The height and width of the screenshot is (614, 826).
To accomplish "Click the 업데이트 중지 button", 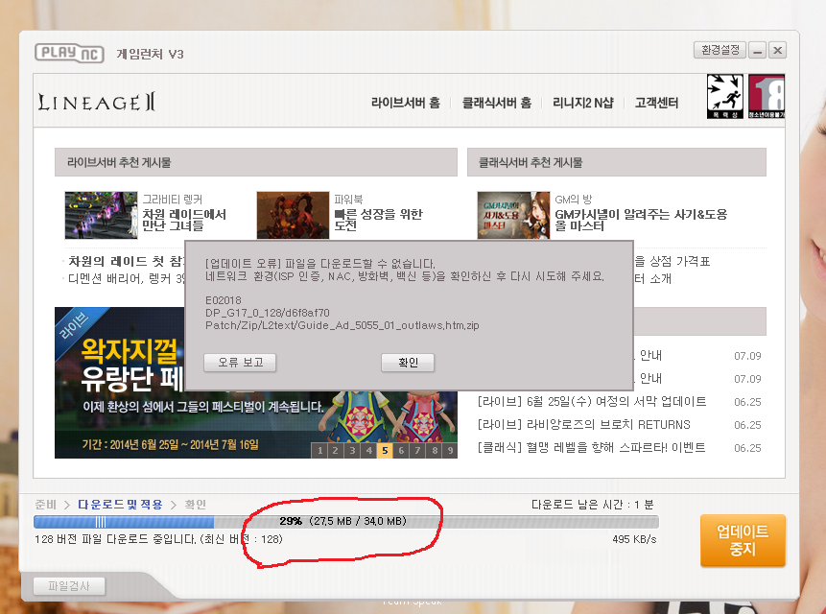I will 743,540.
